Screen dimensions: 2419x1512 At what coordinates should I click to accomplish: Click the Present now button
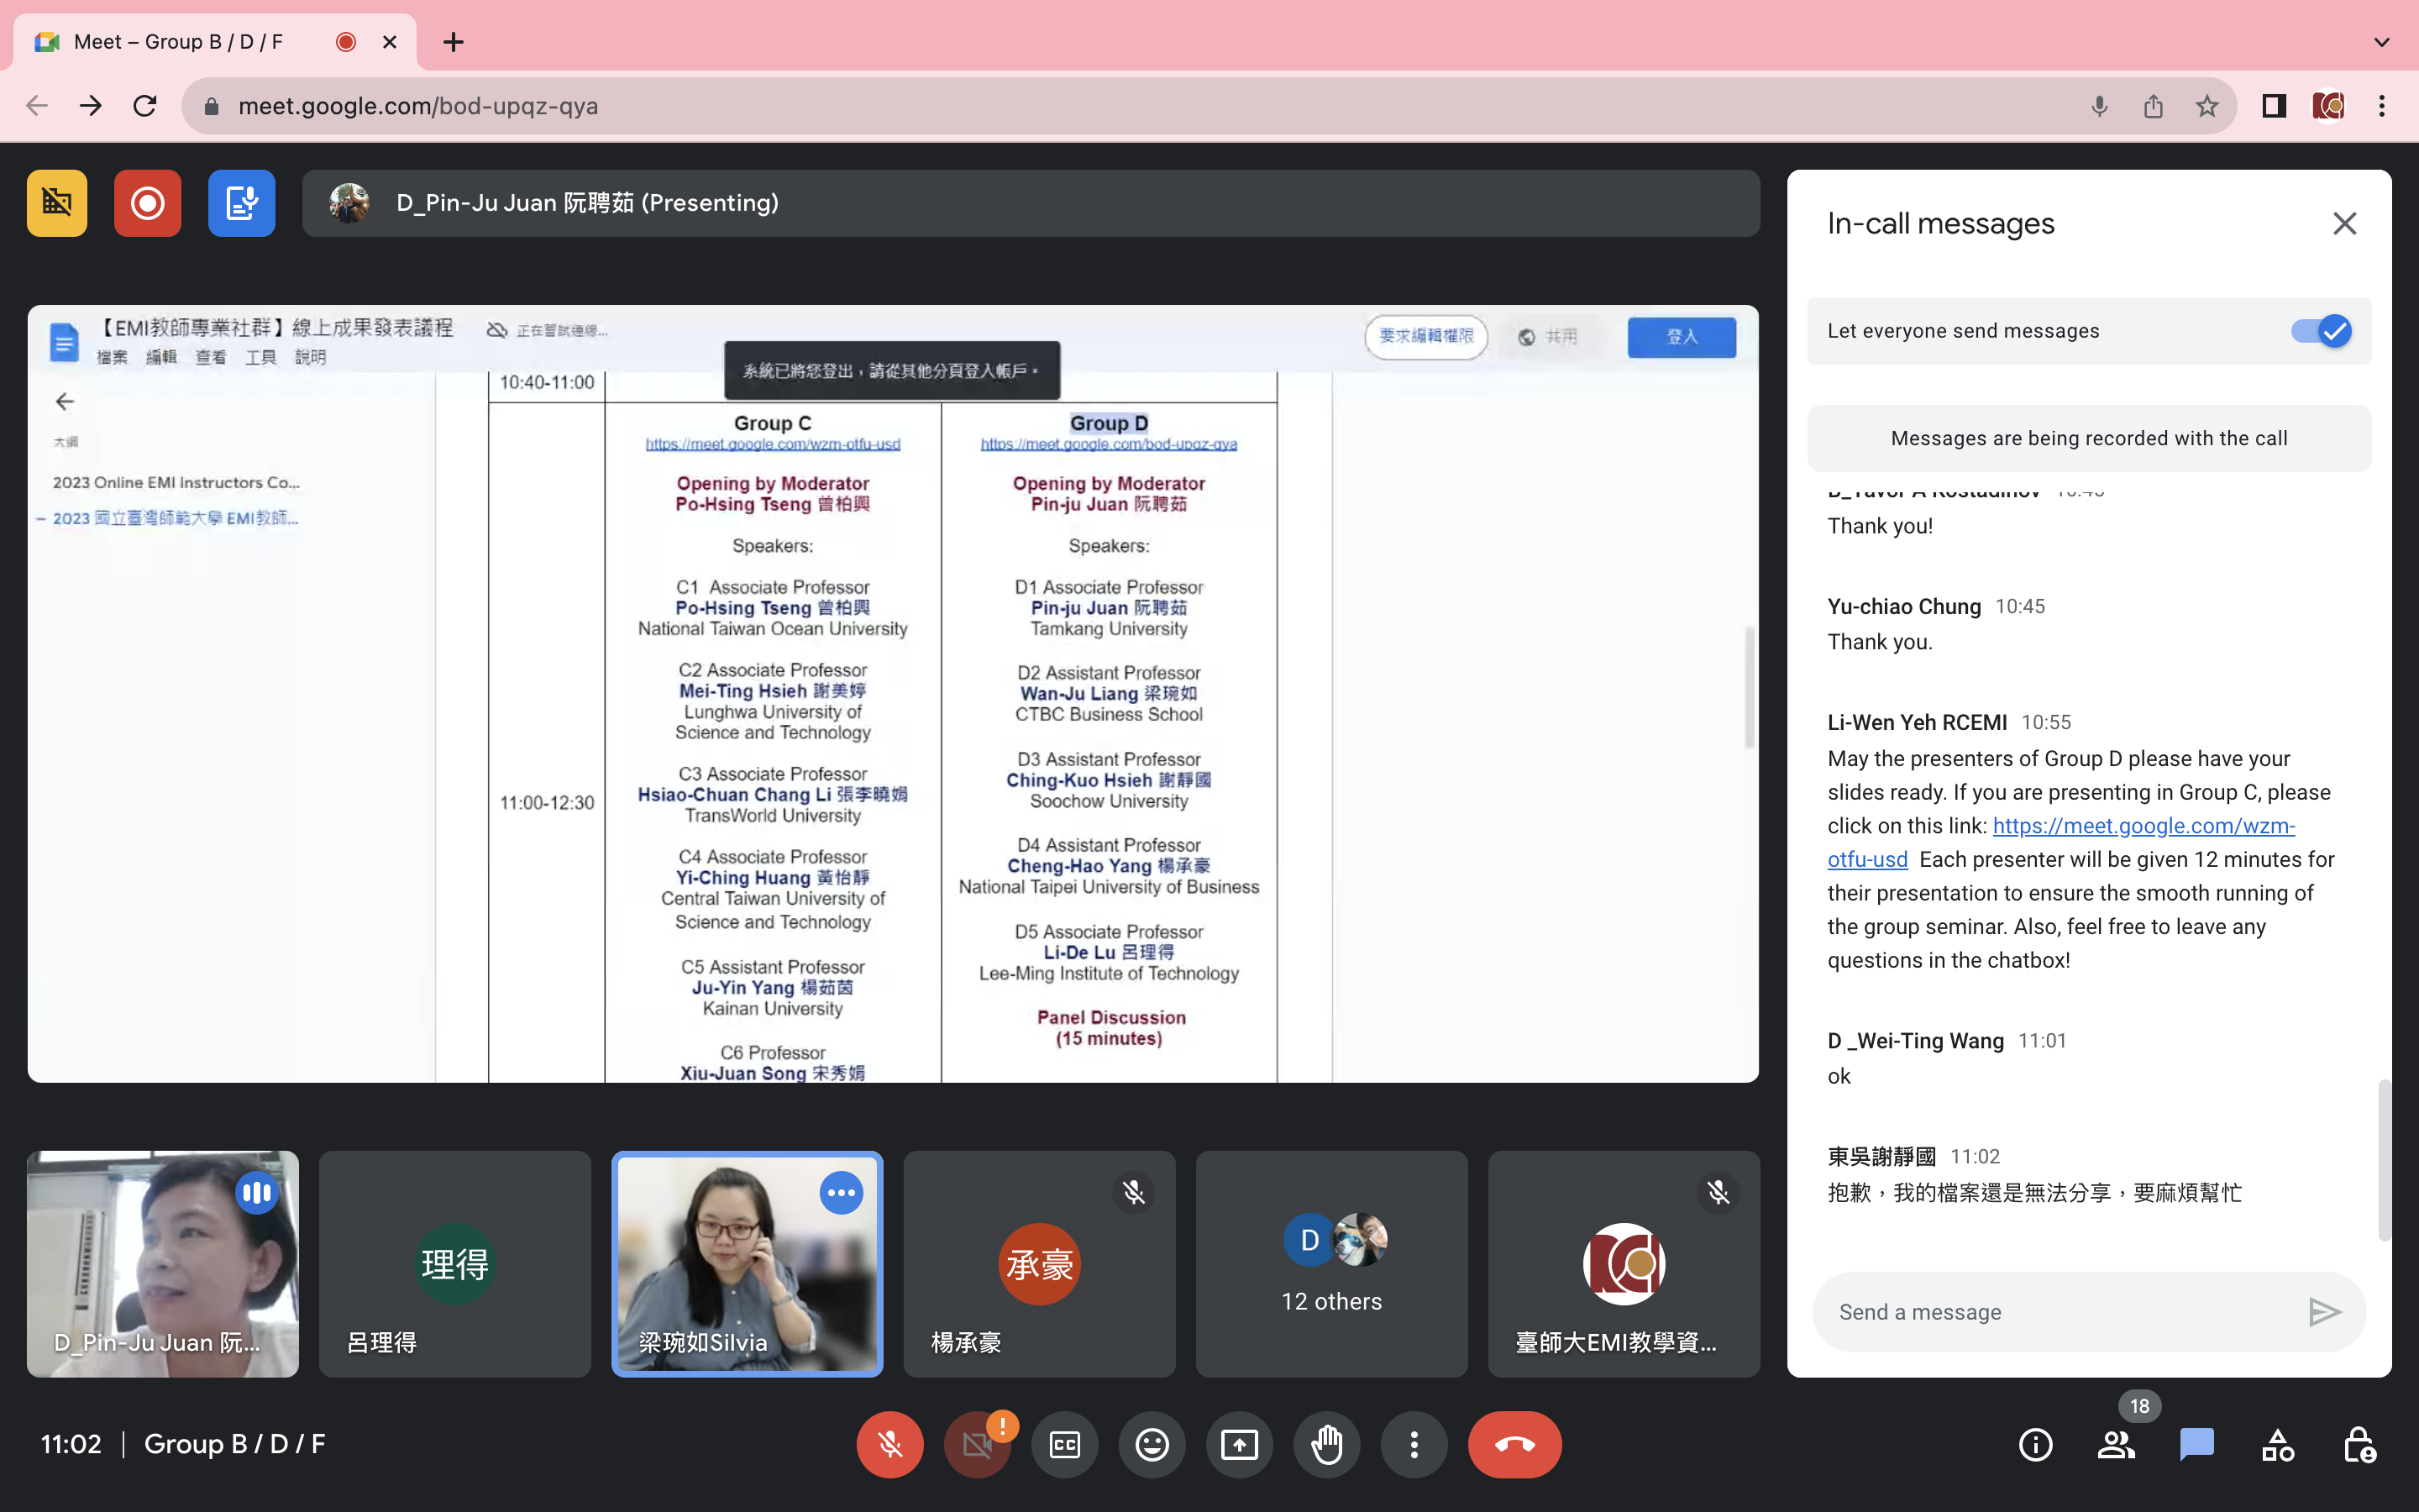(x=1240, y=1444)
